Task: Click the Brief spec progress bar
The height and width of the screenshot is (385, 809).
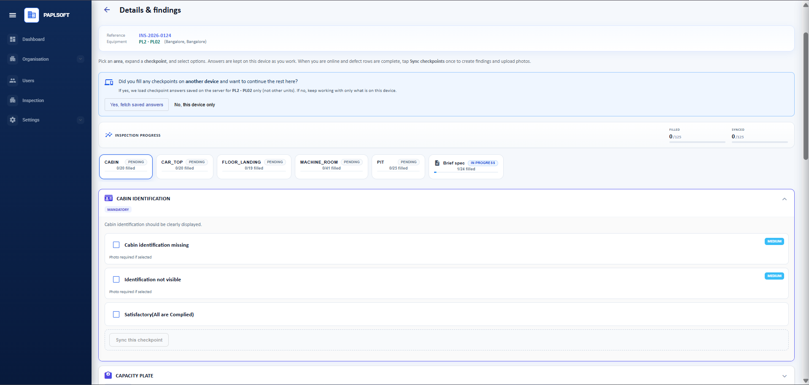Action: [x=466, y=172]
